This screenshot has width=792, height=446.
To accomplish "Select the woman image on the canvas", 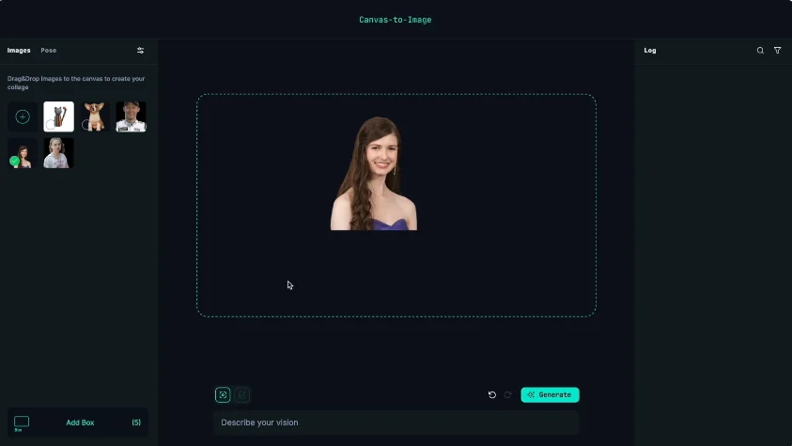I will coord(374,174).
